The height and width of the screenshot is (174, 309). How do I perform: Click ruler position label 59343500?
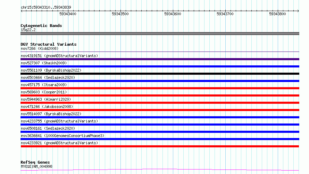(x=120, y=14)
